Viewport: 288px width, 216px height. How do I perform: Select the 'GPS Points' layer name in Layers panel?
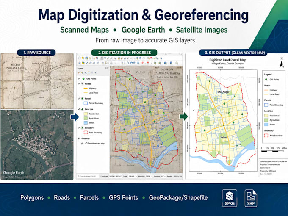[91, 79]
